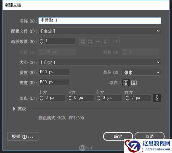Image resolution: width=172 pixels, height=153 pixels.
Task: Choose landscape orientation icon
Action: coord(134,83)
